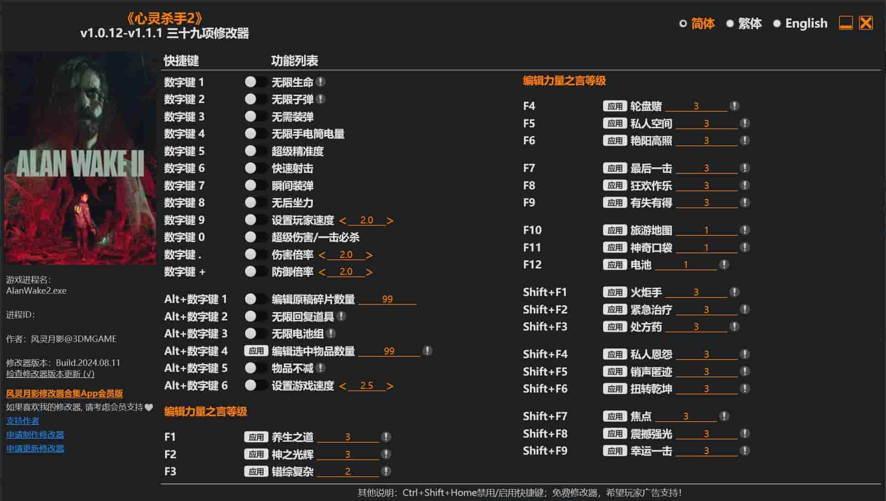The image size is (886, 501).
Task: Apply the 幸运一击 value
Action: pos(615,451)
